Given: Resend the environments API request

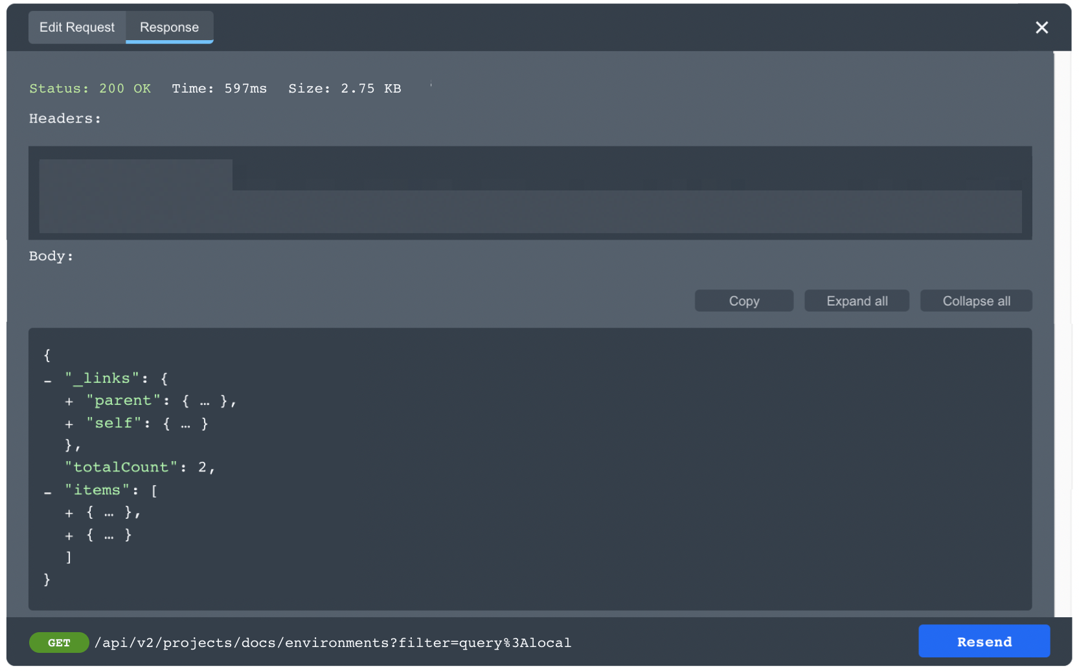Looking at the screenshot, I should pyautogui.click(x=984, y=641).
